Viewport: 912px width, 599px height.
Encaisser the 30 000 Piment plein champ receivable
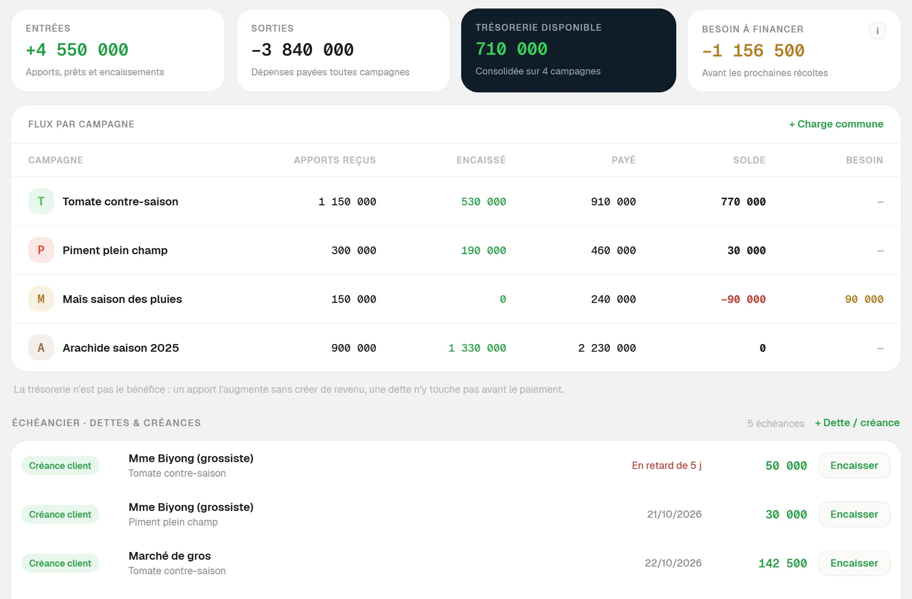(x=854, y=515)
